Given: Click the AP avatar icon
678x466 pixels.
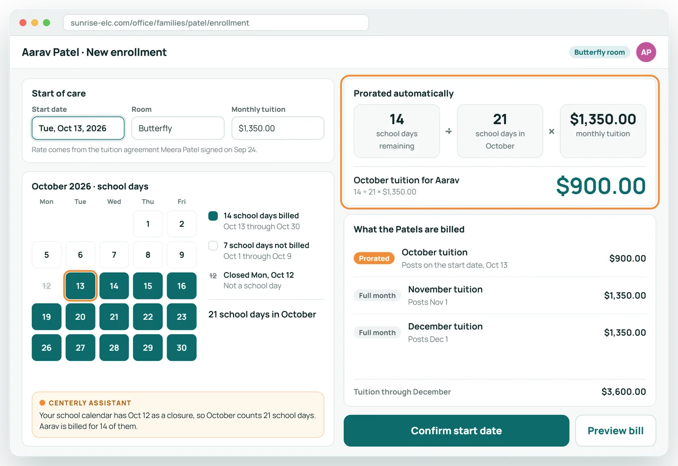Looking at the screenshot, I should tap(646, 52).
